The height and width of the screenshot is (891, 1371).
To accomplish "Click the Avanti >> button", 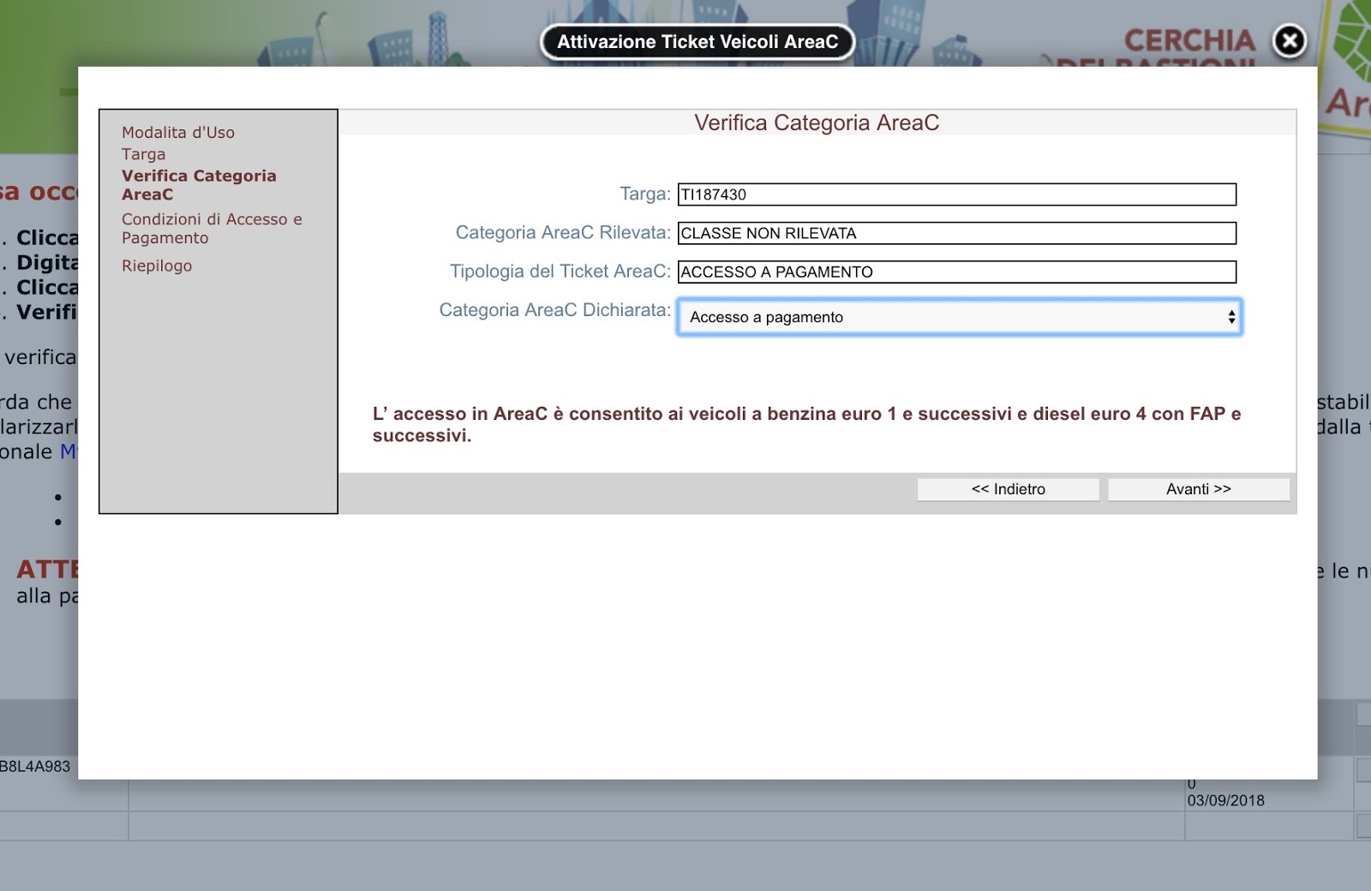I will pos(1198,489).
